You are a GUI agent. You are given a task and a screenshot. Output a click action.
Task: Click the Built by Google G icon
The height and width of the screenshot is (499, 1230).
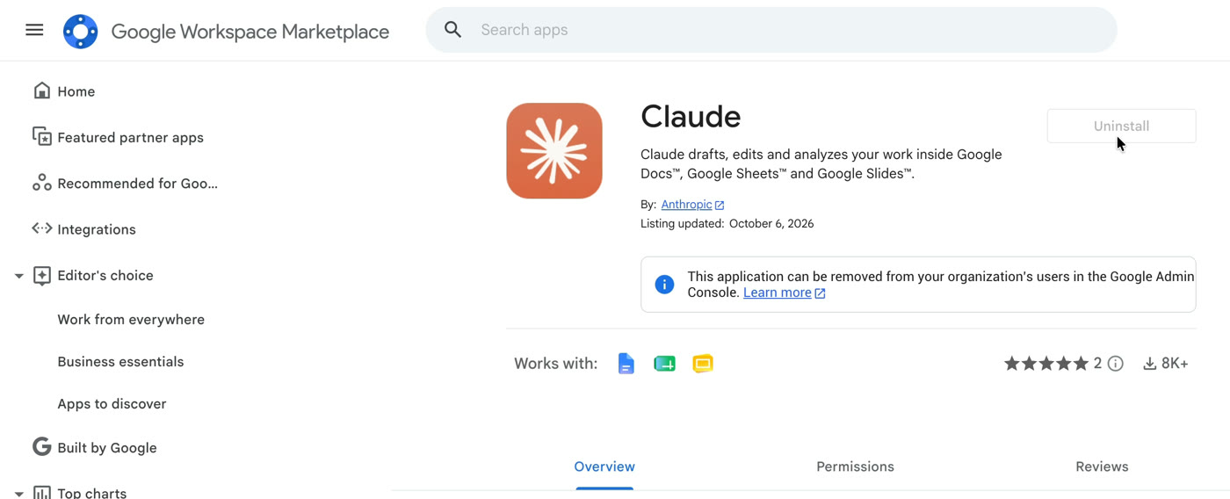tap(41, 446)
